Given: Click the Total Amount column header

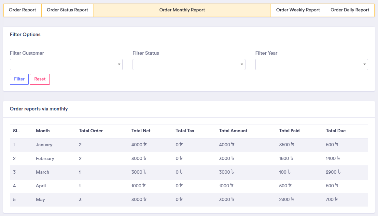Looking at the screenshot, I should click(x=233, y=131).
